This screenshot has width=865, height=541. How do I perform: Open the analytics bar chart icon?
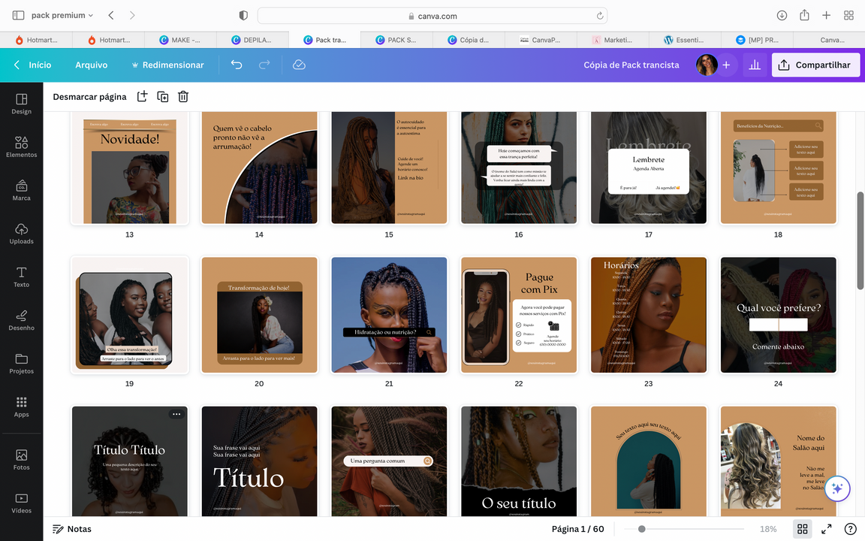tap(755, 65)
